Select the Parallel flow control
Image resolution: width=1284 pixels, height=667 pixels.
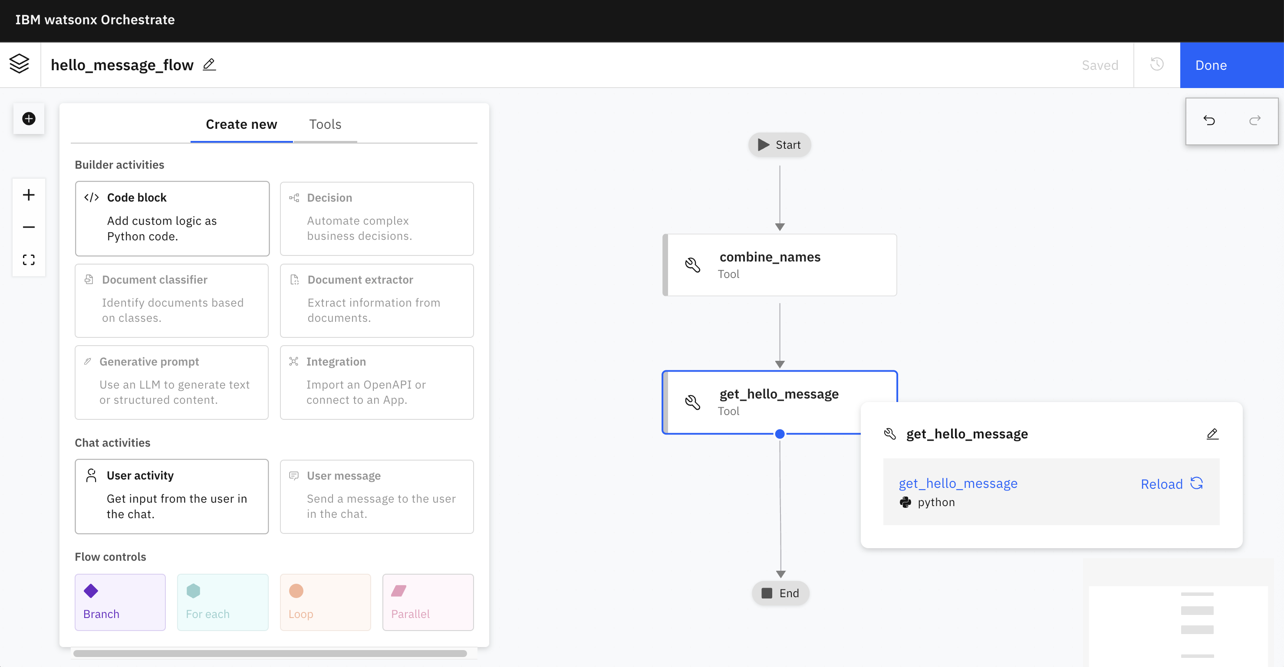(428, 602)
